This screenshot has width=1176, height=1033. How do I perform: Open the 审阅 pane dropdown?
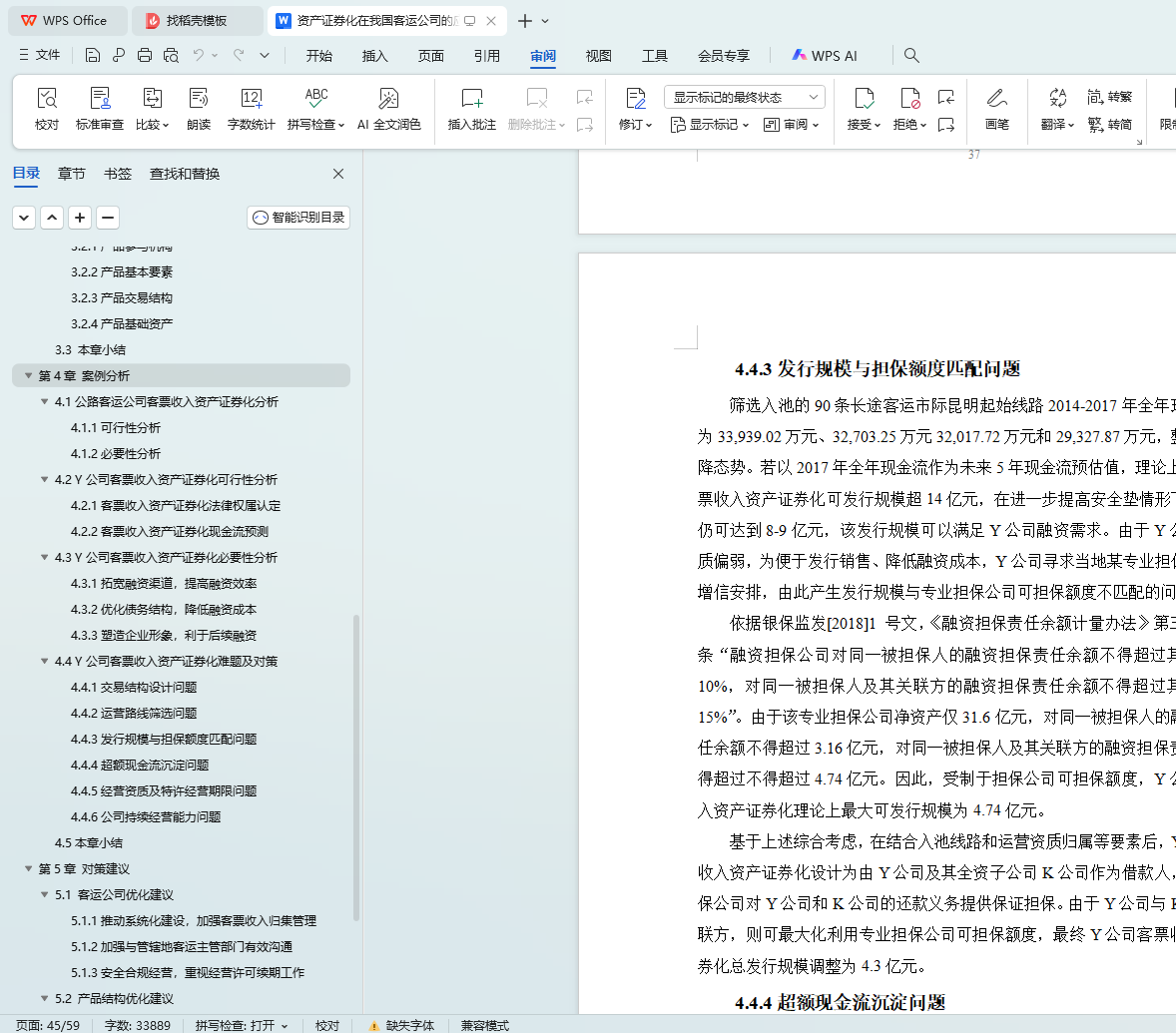pyautogui.click(x=791, y=125)
